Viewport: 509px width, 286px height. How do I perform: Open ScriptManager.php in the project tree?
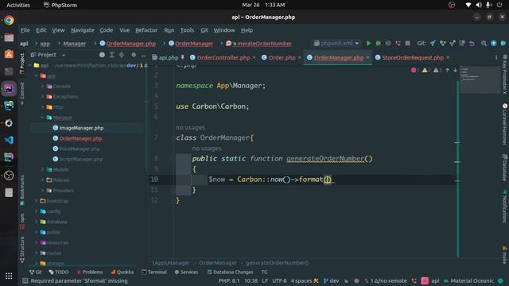click(81, 159)
